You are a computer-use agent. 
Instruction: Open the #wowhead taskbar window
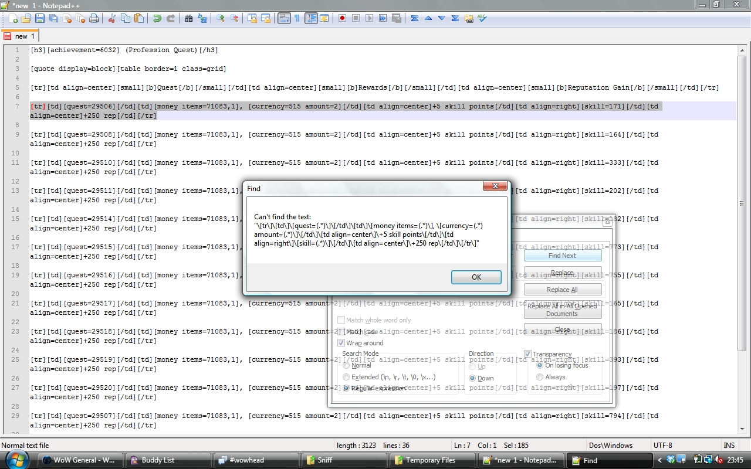pyautogui.click(x=255, y=460)
